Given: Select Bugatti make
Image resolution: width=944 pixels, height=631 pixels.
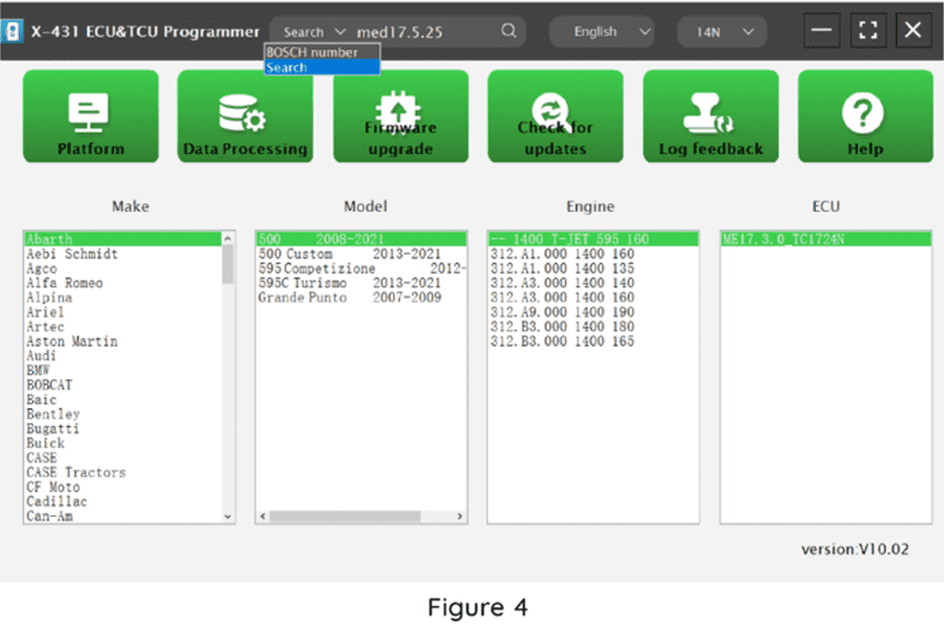Looking at the screenshot, I should click(x=123, y=429).
